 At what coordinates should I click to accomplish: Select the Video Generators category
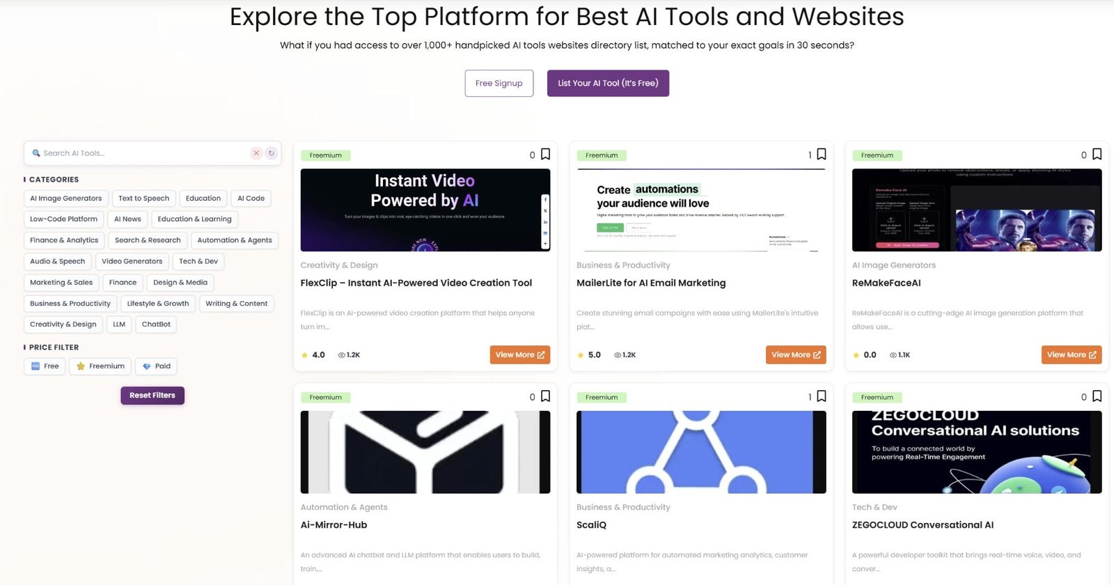click(x=132, y=262)
